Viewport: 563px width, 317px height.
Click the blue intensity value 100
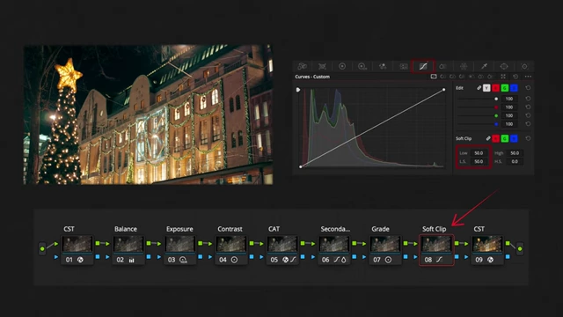[509, 124]
